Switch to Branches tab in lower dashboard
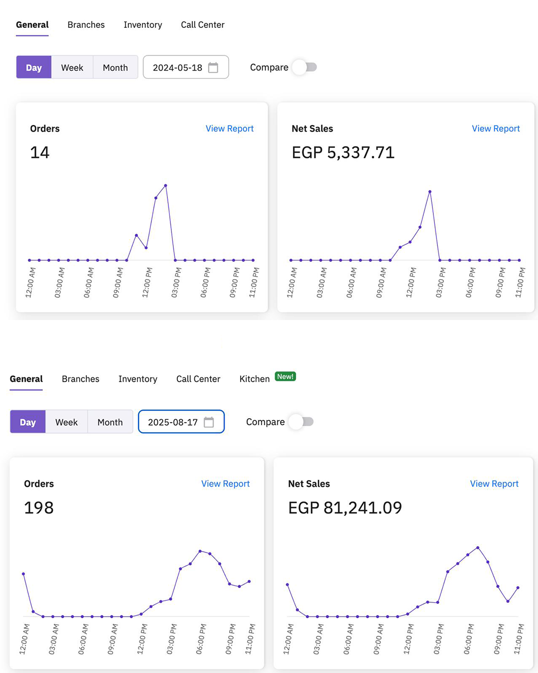Screen dimensions: 538x673 pyautogui.click(x=81, y=379)
